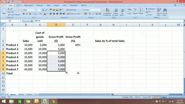Image resolution: width=185 pixels, height=104 pixels.
Task: Click the Auto Fill Options icon
Action: coord(67,73)
